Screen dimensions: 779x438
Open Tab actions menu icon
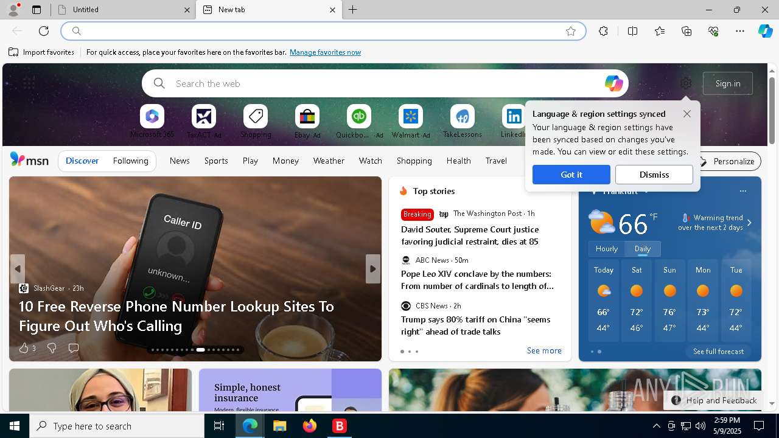[x=37, y=10]
